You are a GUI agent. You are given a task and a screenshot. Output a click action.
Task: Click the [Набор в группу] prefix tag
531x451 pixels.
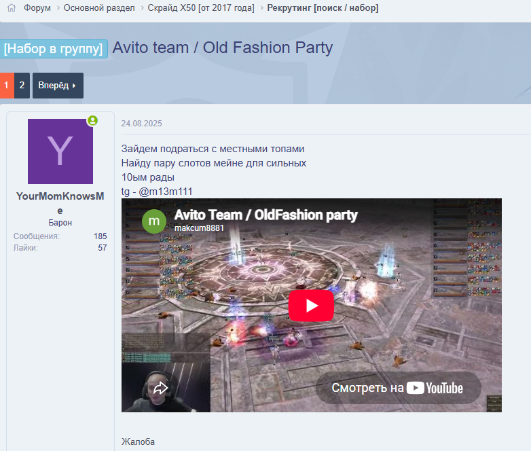click(x=54, y=49)
